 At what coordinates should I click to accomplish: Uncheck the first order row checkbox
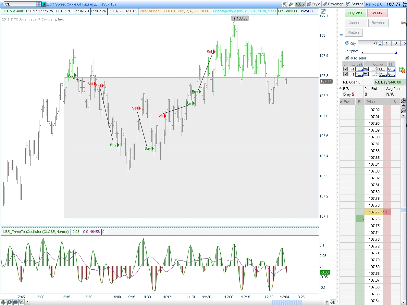tap(345, 69)
